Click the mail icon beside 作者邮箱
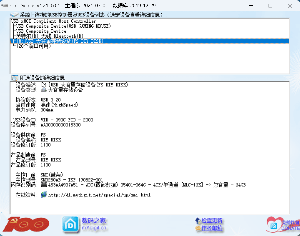Viewport: 300px width, 236px height. point(198,228)
